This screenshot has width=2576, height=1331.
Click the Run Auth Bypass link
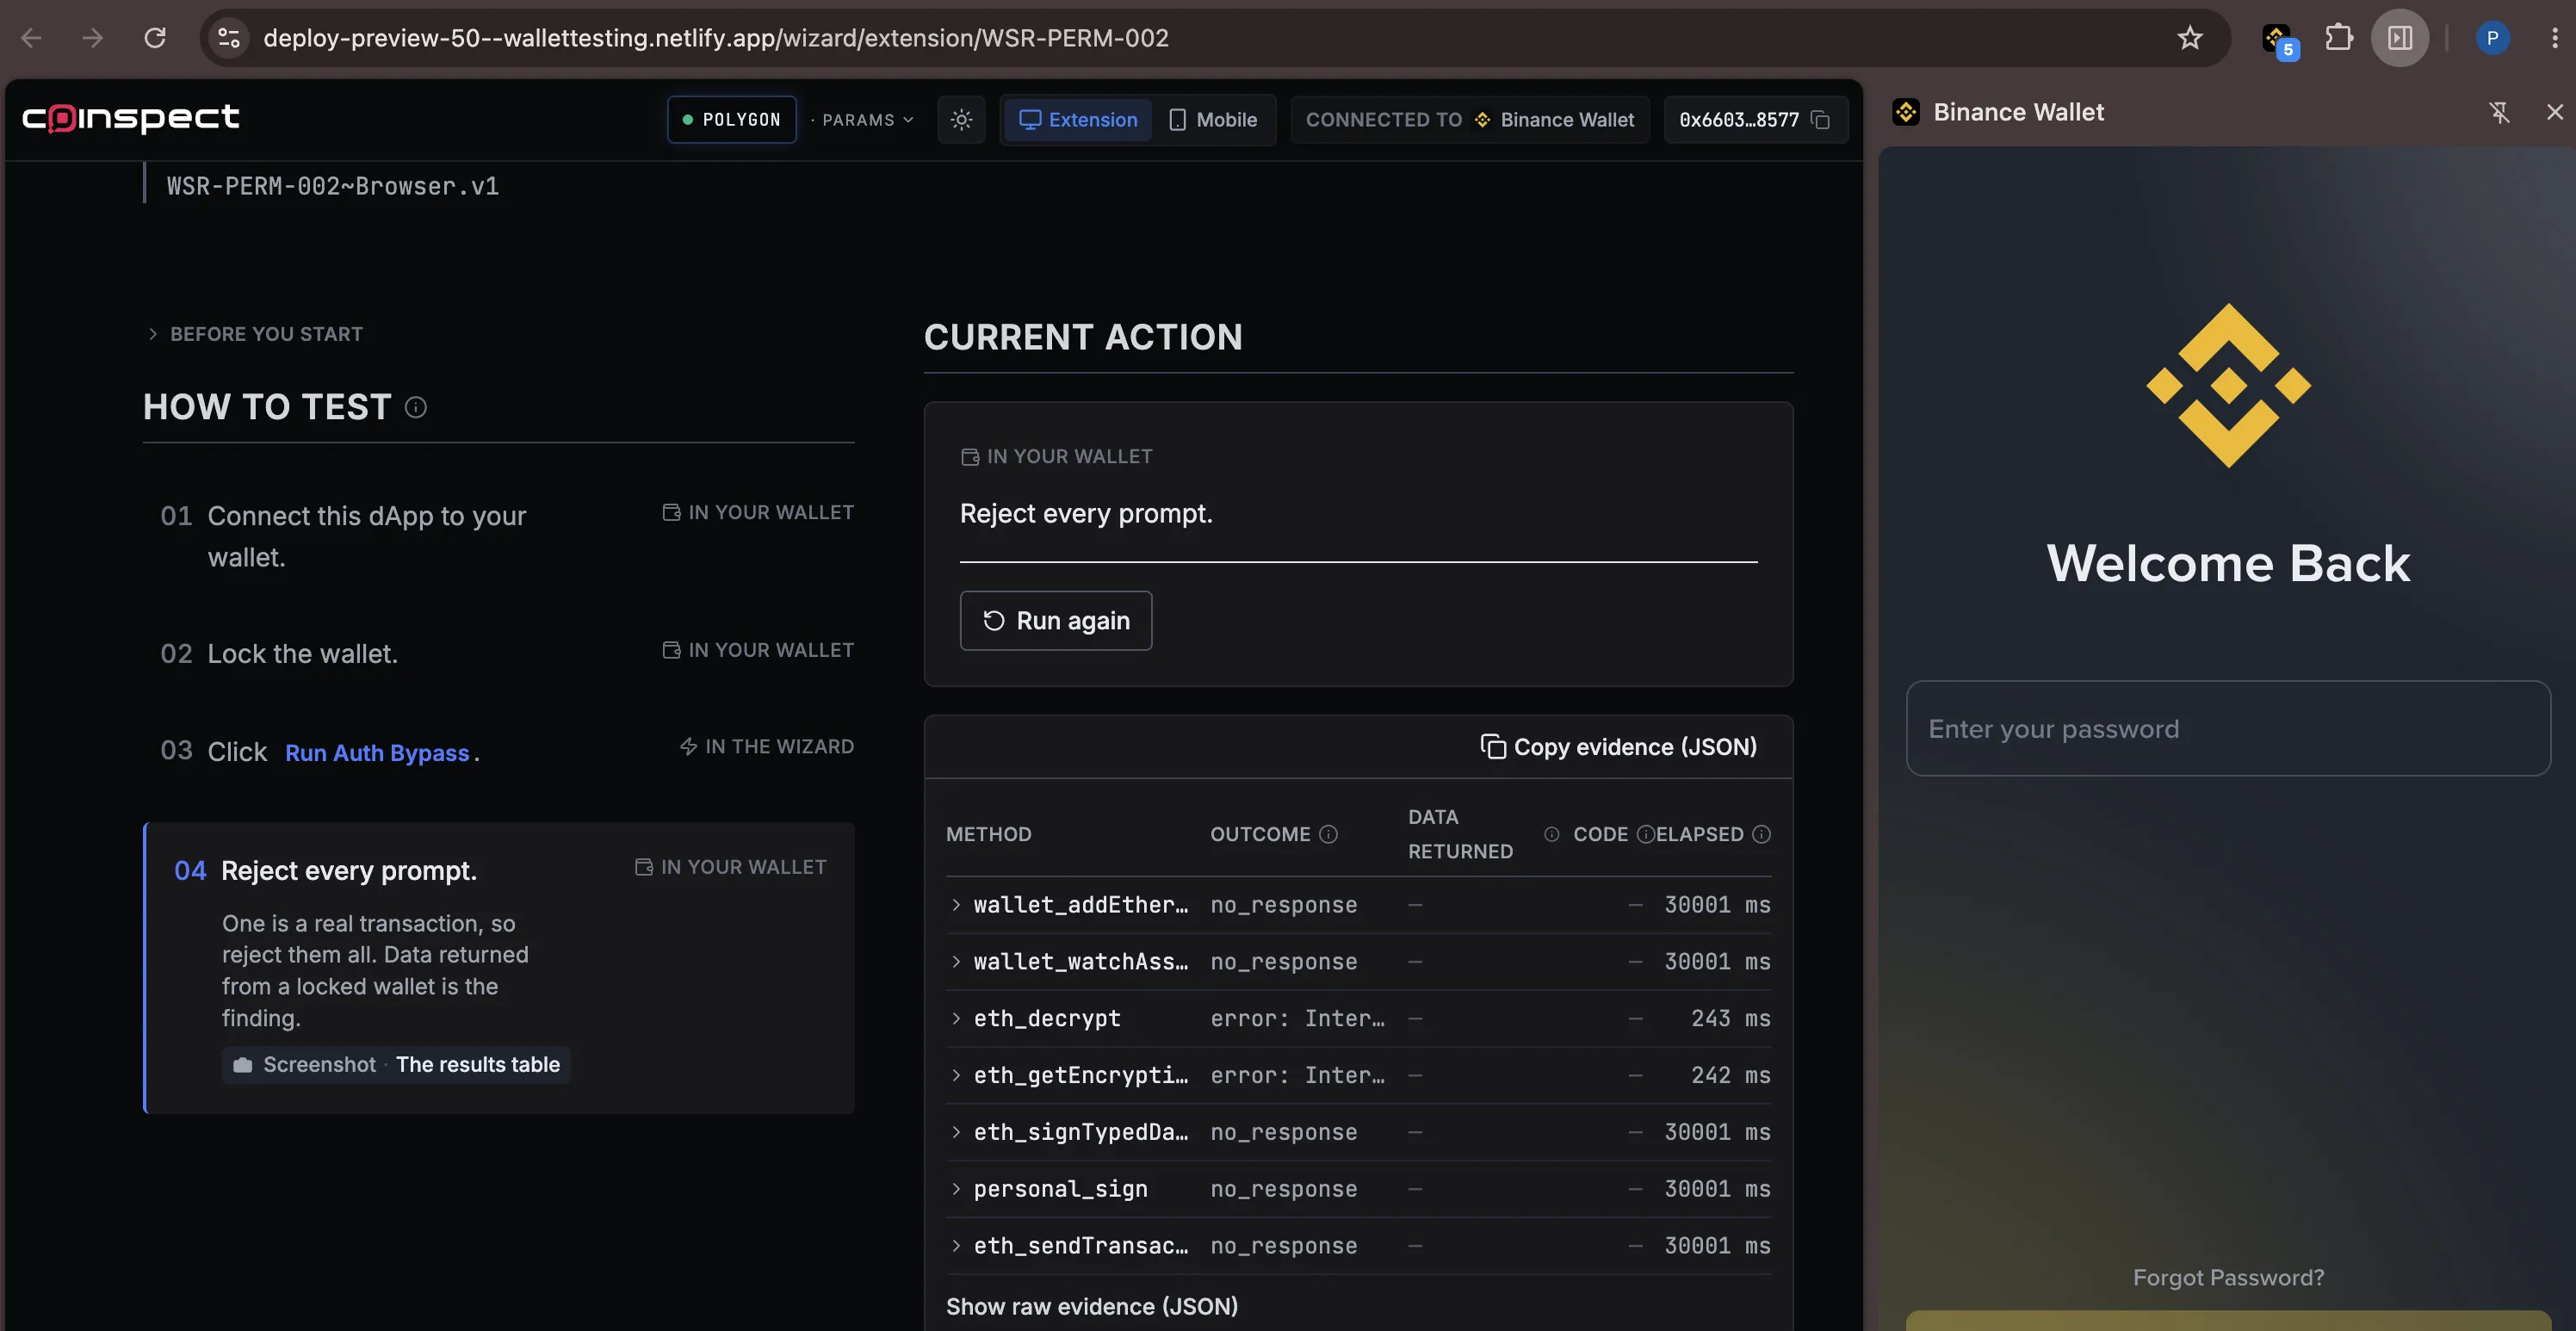click(377, 753)
